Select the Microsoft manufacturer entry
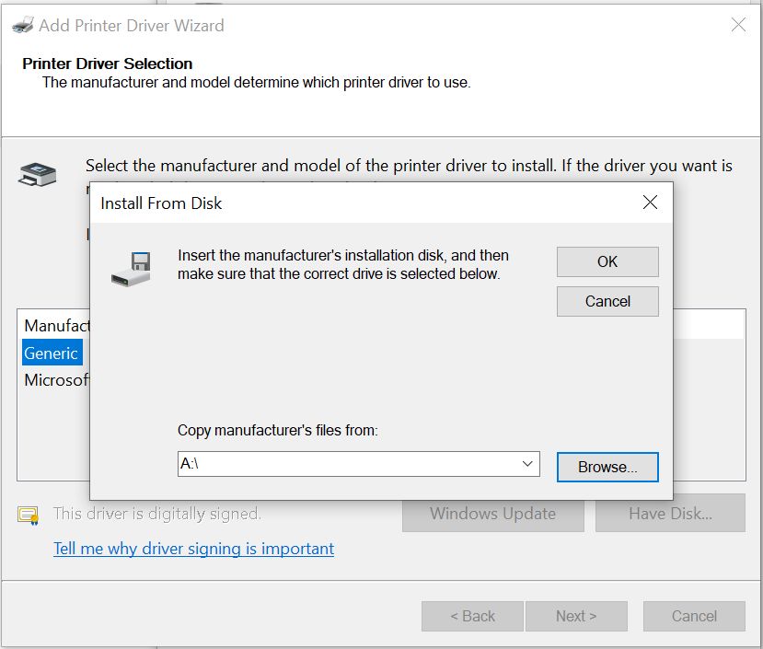This screenshot has width=763, height=649. pyautogui.click(x=55, y=380)
